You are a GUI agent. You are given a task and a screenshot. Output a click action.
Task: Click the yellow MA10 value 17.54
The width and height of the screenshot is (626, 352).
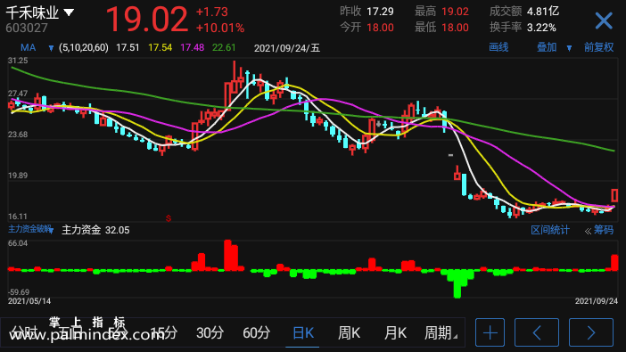coord(161,48)
